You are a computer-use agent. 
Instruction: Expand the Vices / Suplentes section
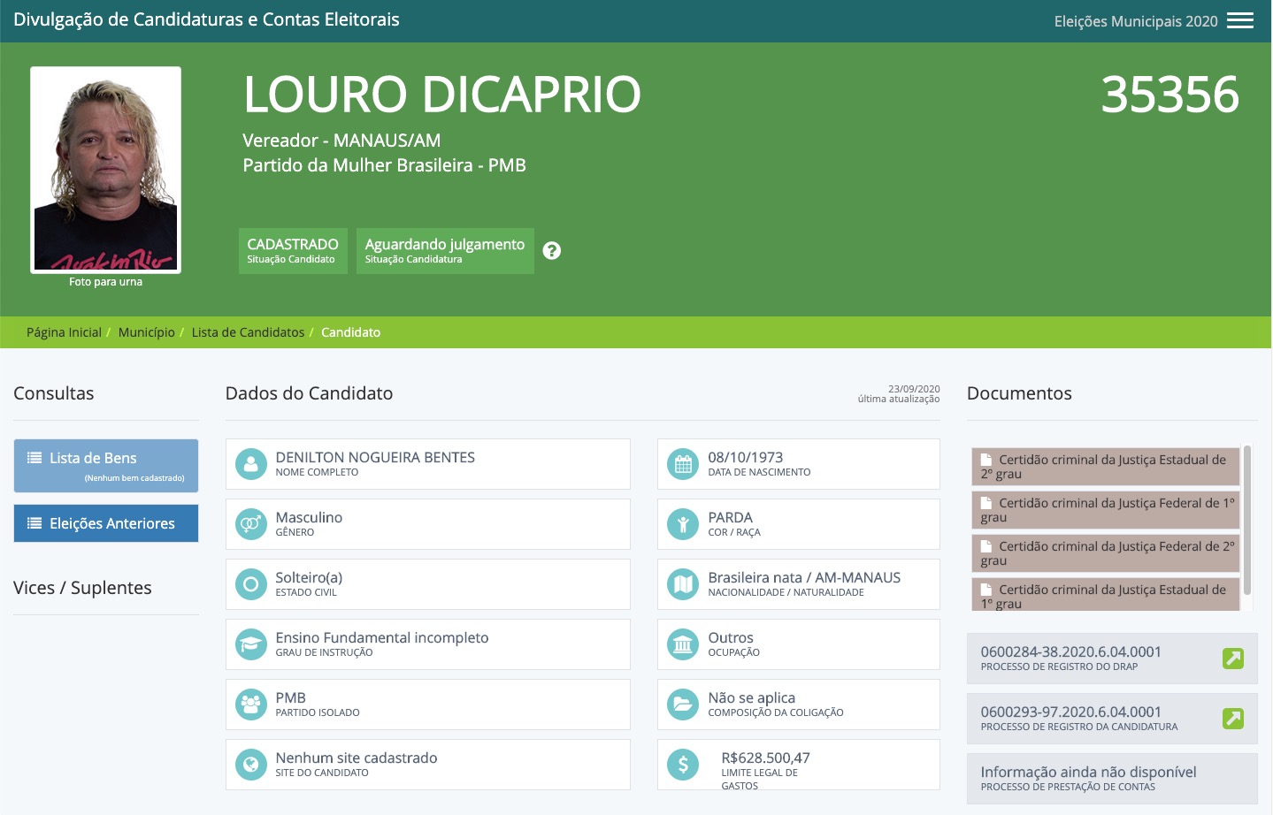coord(81,588)
